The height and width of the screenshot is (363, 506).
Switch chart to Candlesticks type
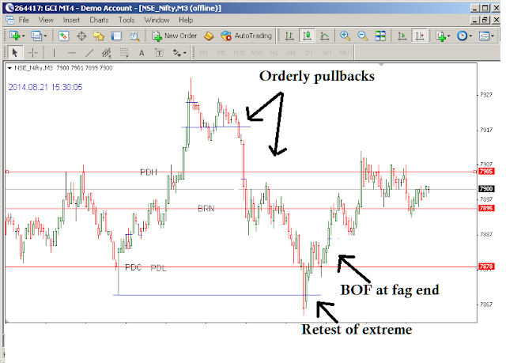tap(307, 36)
